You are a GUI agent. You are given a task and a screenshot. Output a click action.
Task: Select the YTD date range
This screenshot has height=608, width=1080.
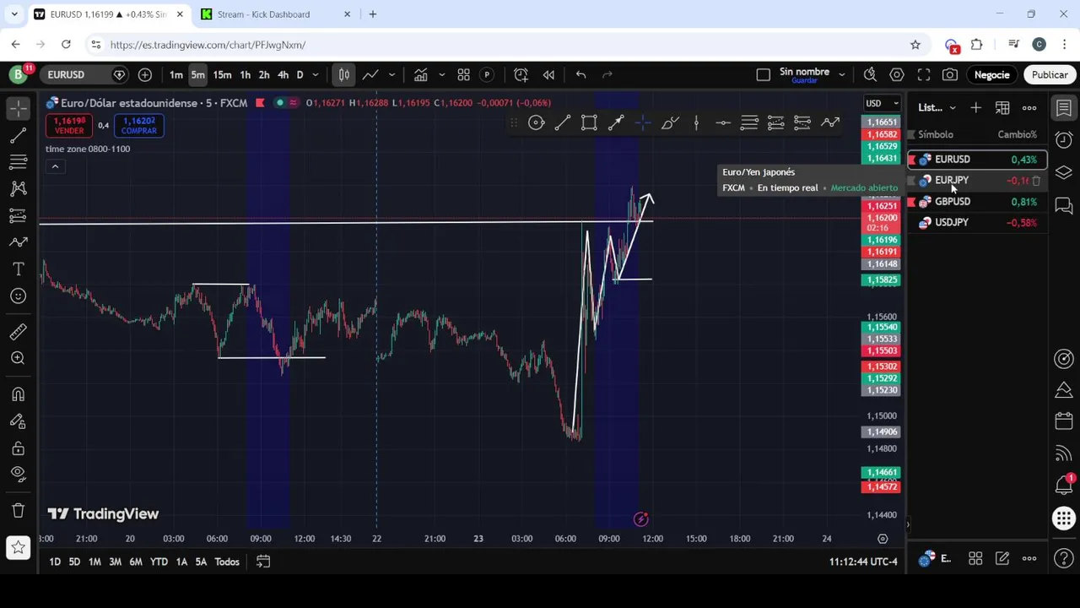159,562
